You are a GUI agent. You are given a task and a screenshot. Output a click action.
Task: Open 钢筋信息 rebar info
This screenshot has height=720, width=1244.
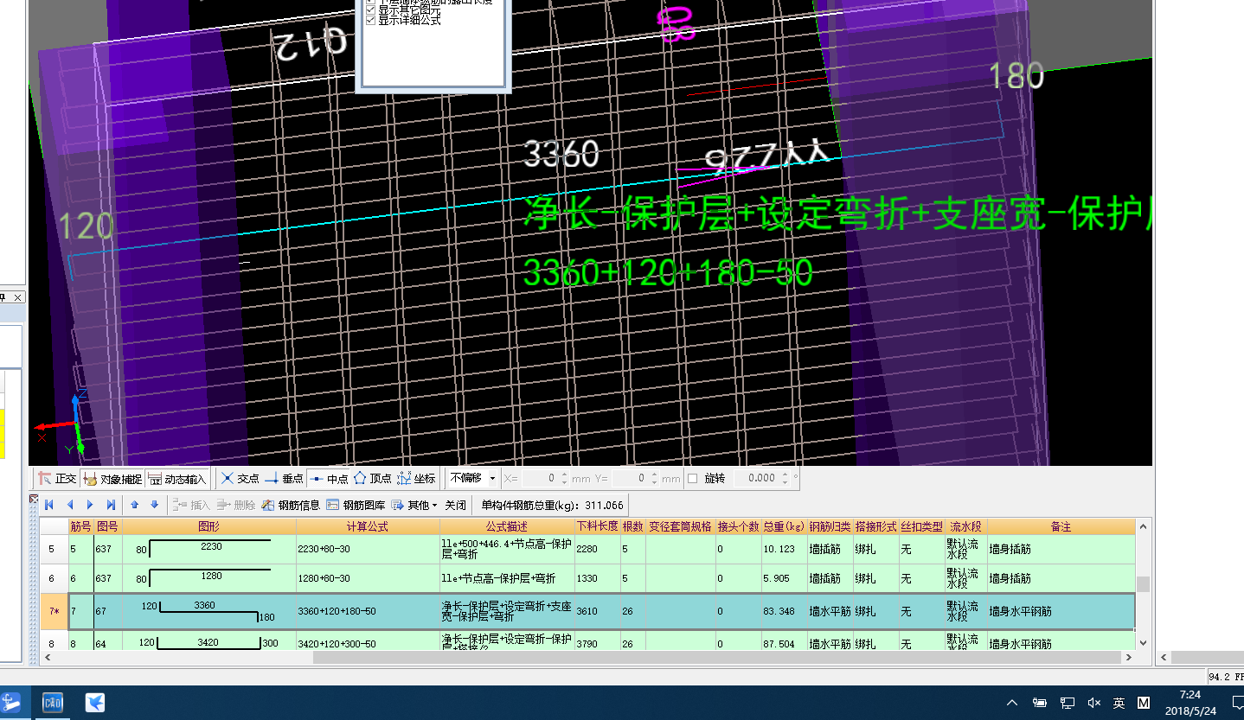[291, 505]
